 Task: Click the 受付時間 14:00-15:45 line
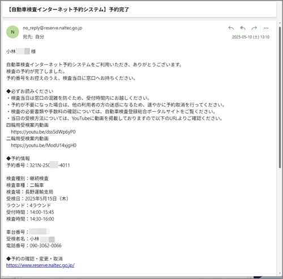pyautogui.click(x=30, y=212)
